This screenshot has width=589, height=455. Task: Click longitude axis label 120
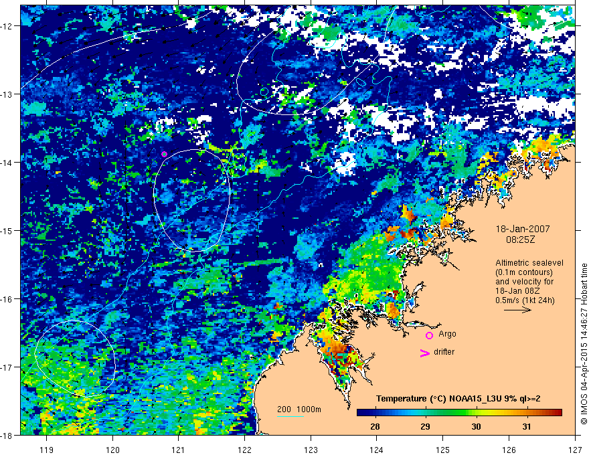coord(112,450)
